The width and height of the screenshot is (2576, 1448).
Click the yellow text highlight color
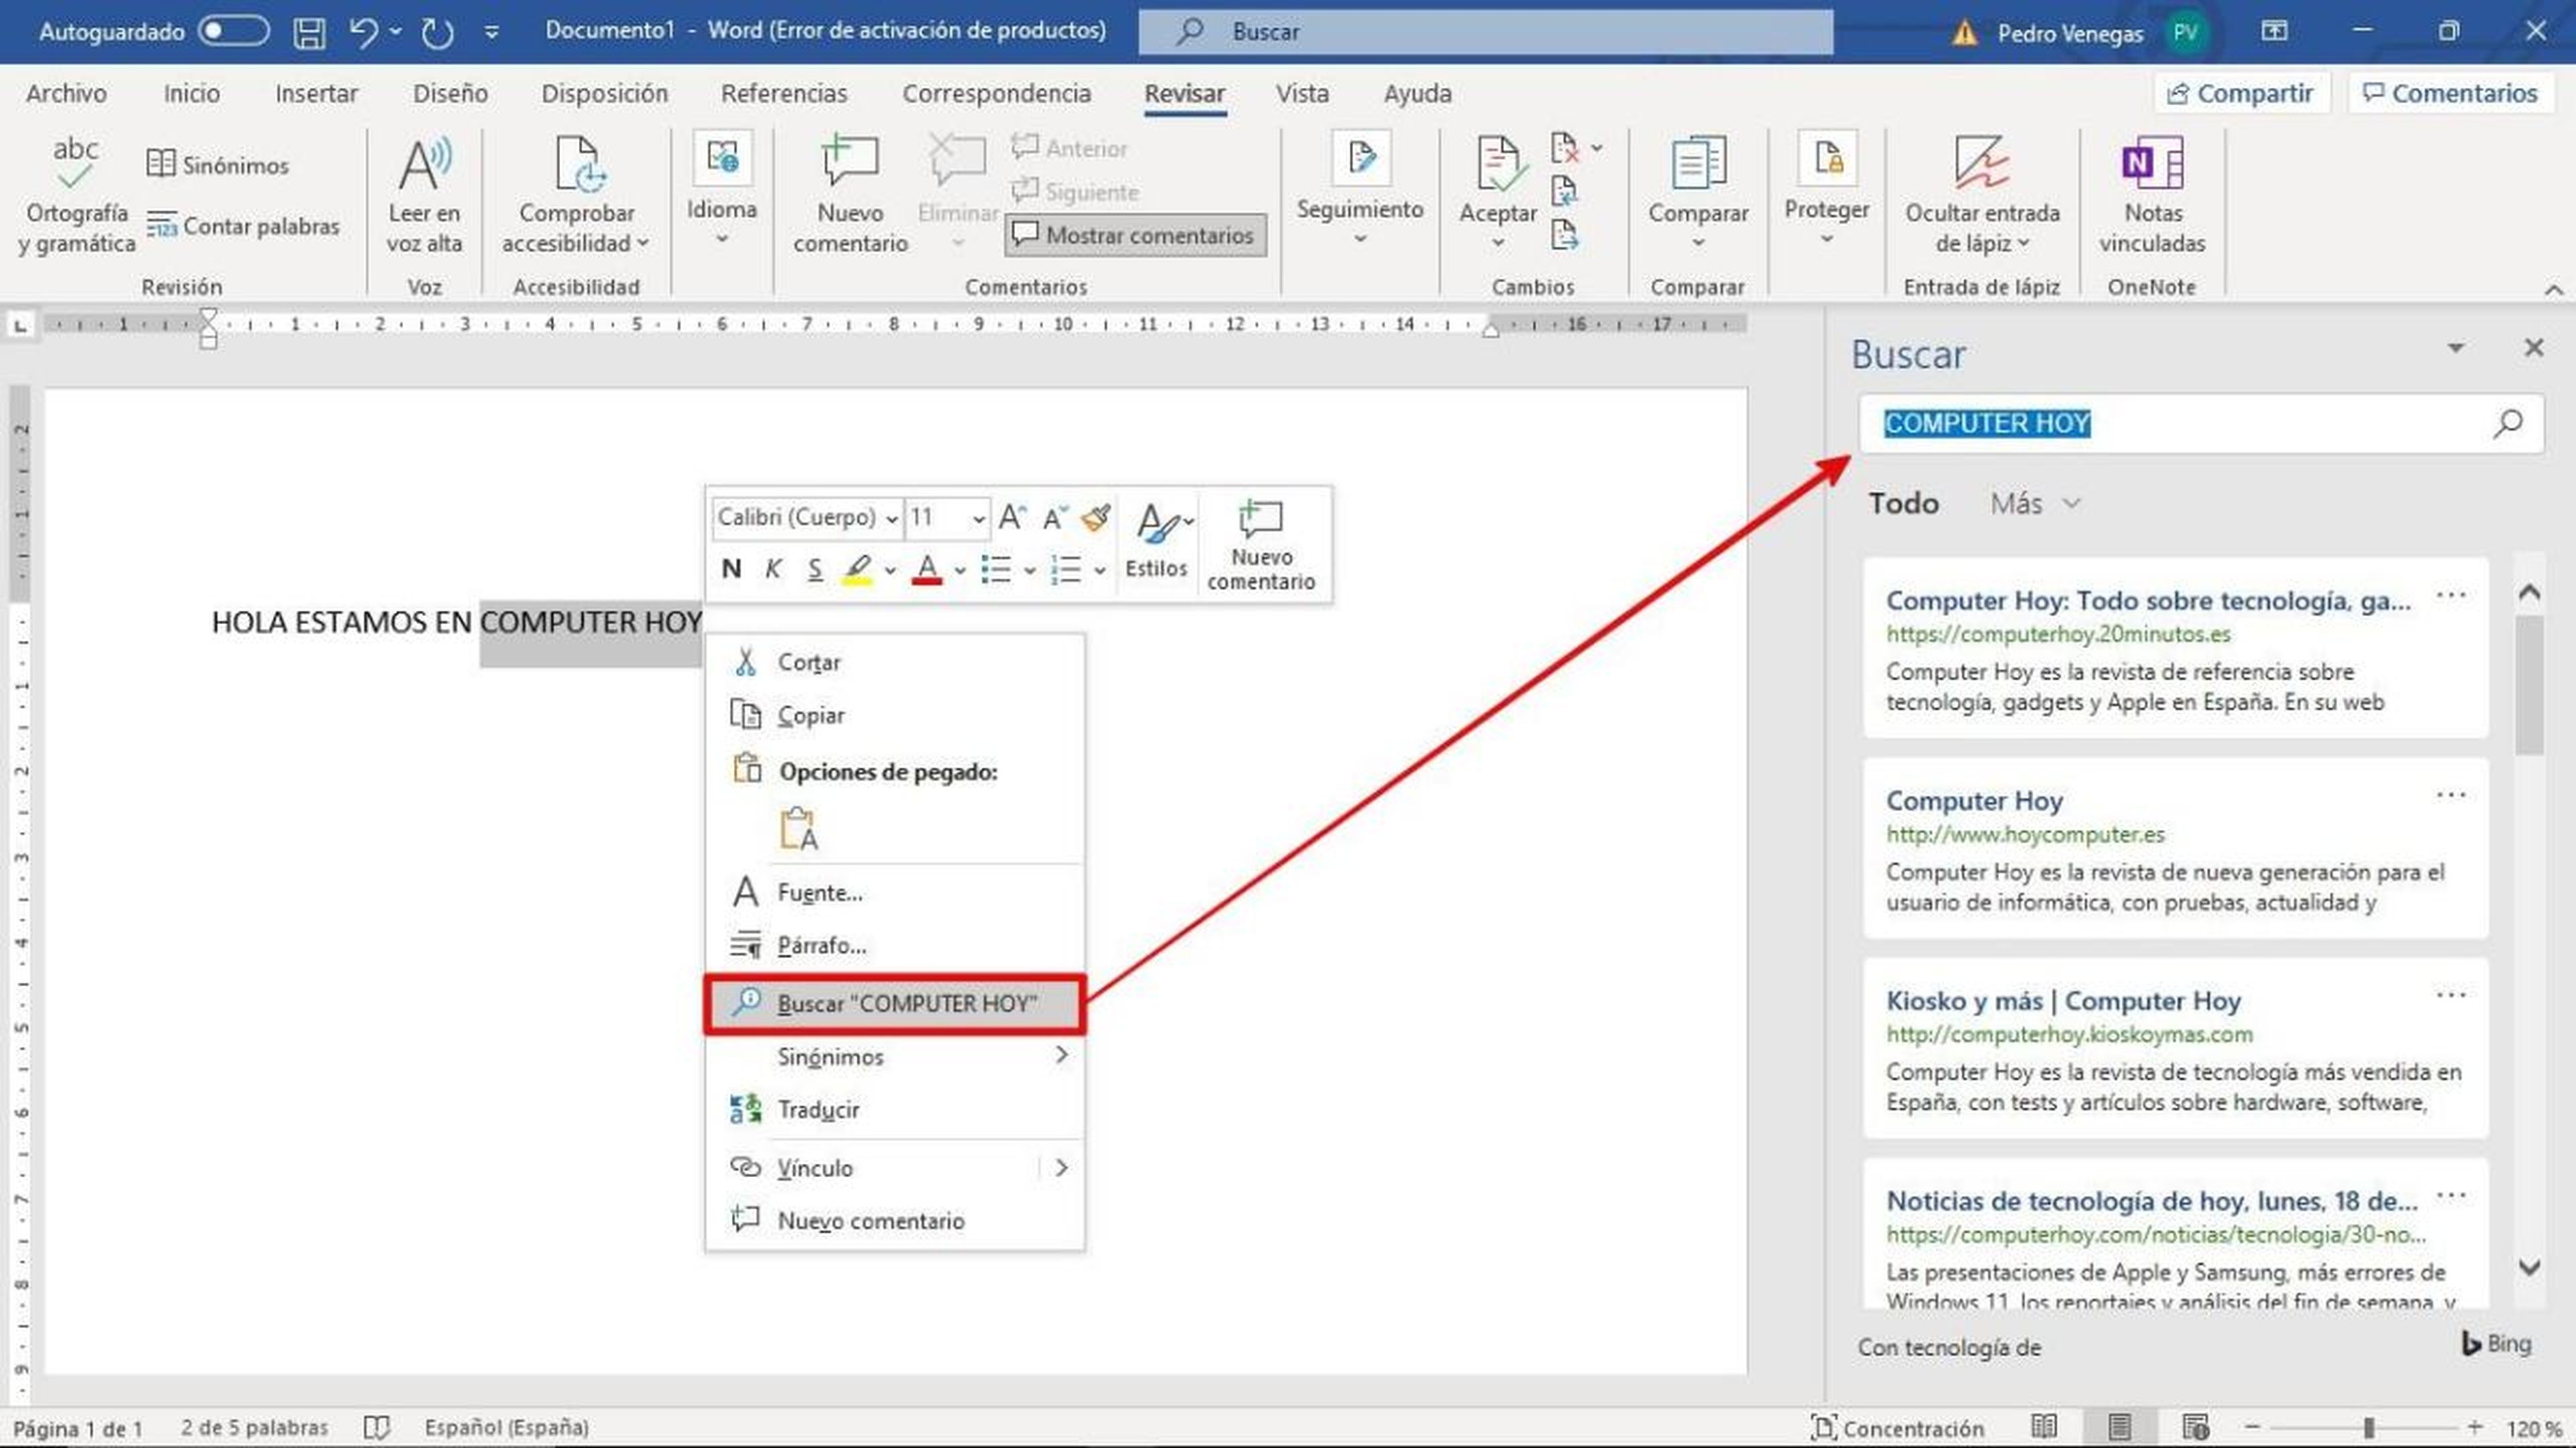(x=857, y=568)
